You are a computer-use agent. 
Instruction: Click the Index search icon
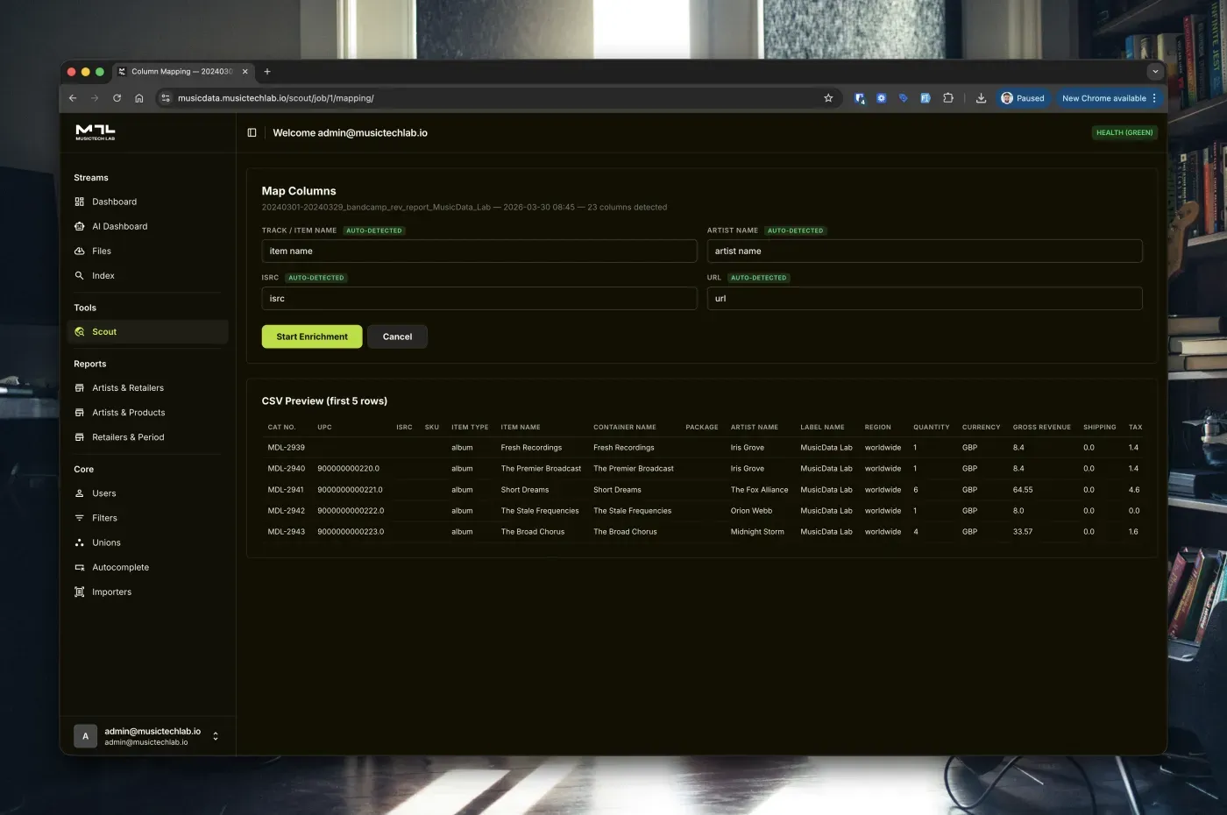80,276
